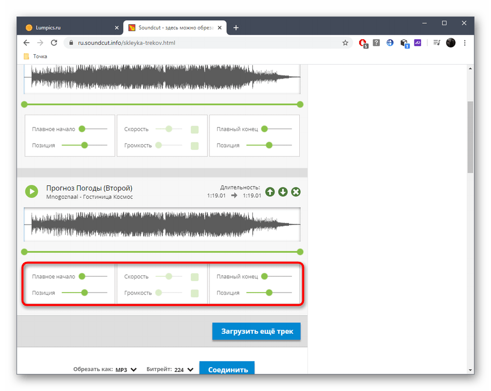Click Плавный конец slider in lower track
The height and width of the screenshot is (391, 491).
coord(277,276)
